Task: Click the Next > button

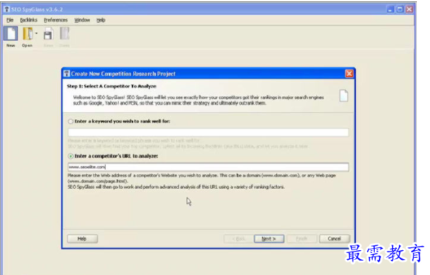Action: point(268,239)
